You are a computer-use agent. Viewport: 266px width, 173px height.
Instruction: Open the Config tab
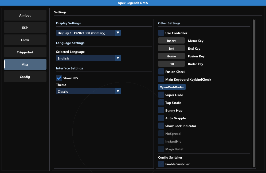pyautogui.click(x=25, y=77)
